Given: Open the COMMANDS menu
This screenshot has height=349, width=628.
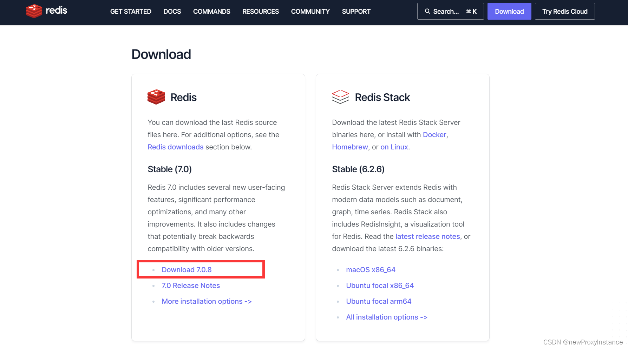Looking at the screenshot, I should click(x=211, y=11).
